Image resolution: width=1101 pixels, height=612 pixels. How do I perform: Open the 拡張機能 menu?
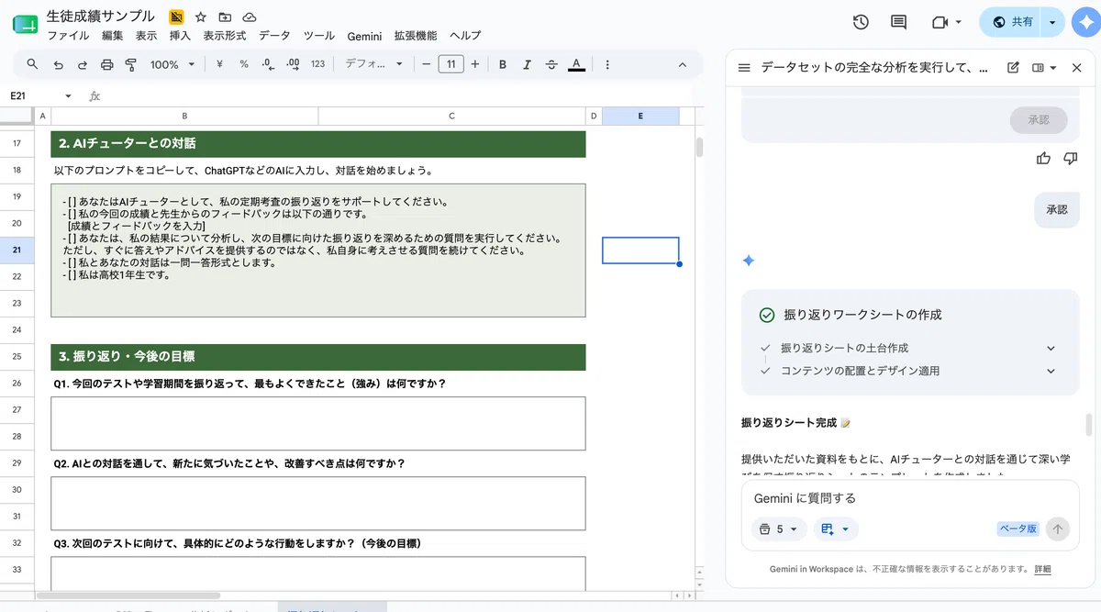pos(416,36)
